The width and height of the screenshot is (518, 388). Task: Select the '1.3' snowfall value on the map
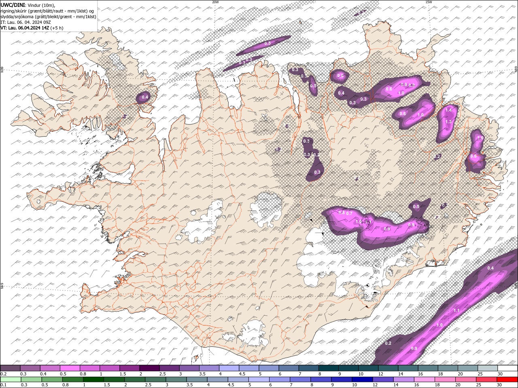(x=448, y=122)
